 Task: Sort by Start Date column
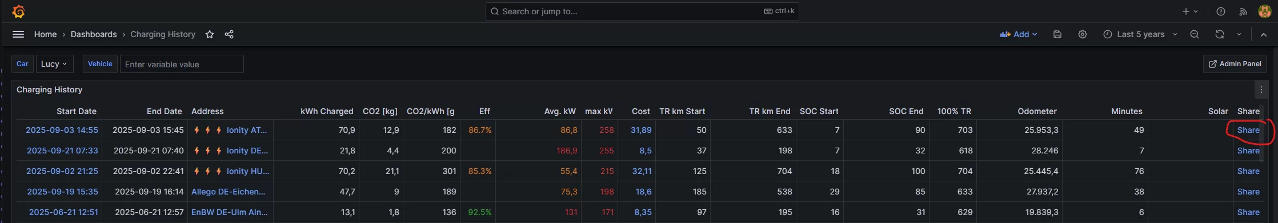point(77,111)
